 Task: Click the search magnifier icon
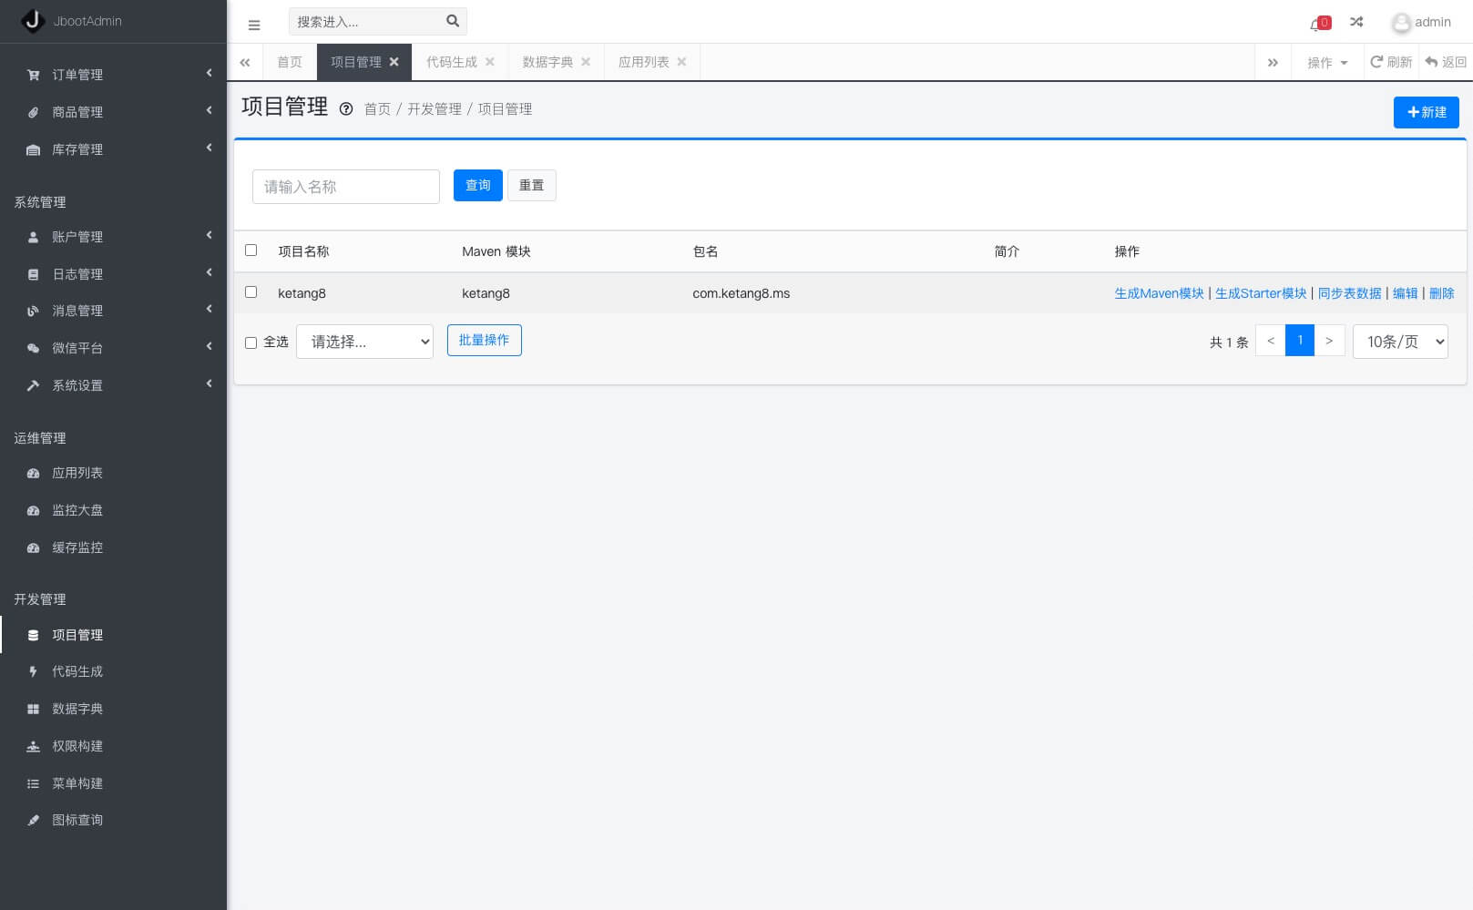click(453, 21)
